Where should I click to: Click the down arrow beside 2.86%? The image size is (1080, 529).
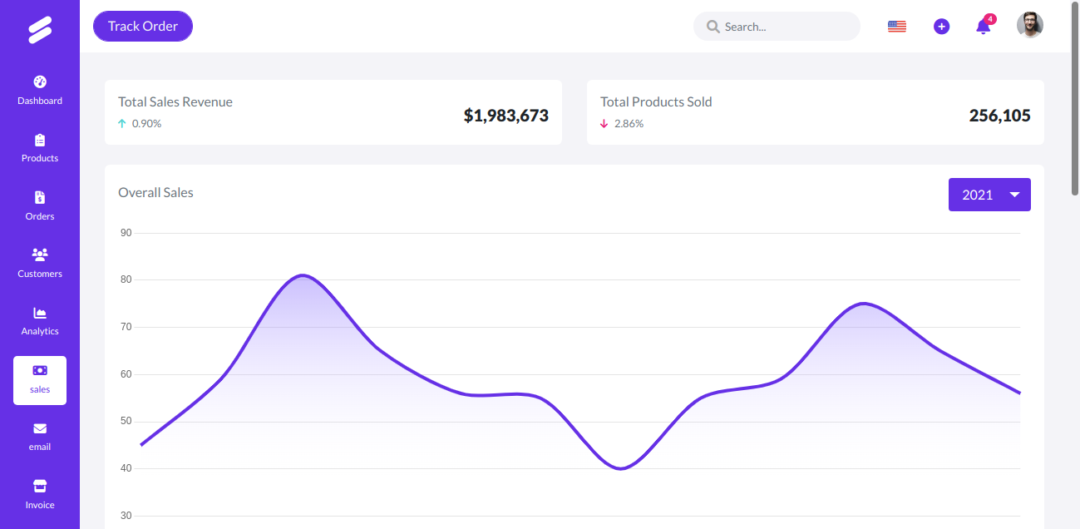(604, 123)
